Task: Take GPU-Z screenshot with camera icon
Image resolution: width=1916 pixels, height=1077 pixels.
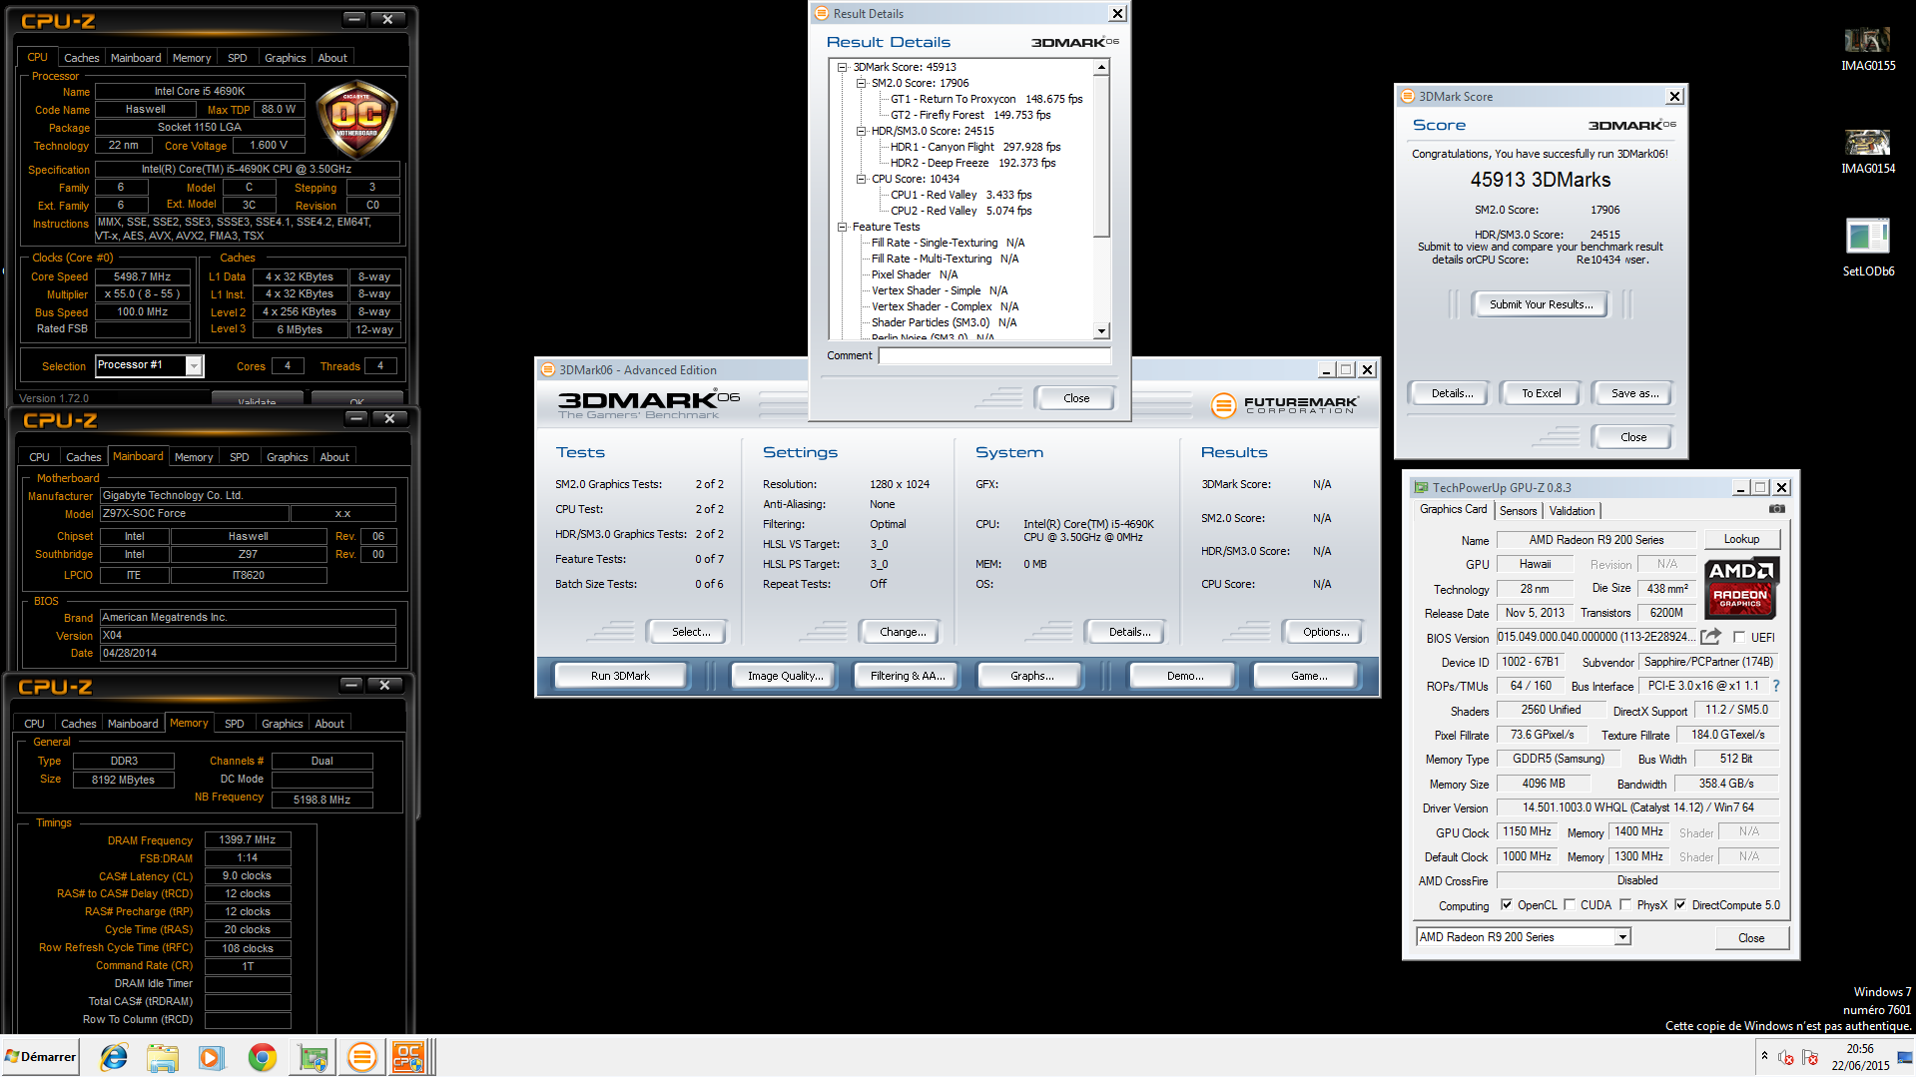Action: 1776,509
